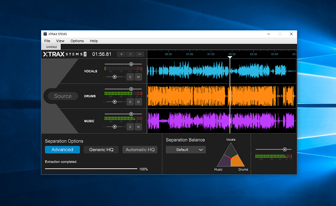
Task: Mute the MUSIC track
Action: click(139, 127)
